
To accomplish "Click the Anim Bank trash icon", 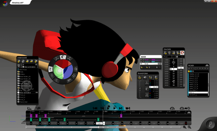I will (x=19, y=65).
